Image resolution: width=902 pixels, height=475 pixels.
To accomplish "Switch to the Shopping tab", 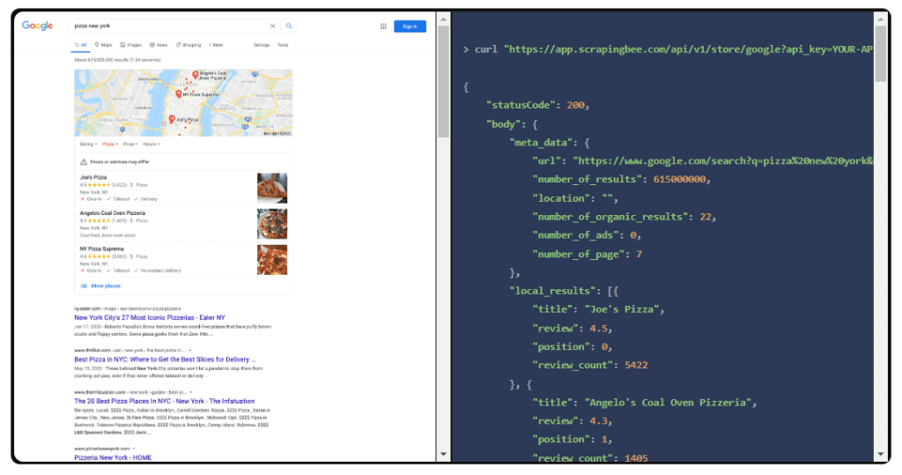I will coord(189,45).
